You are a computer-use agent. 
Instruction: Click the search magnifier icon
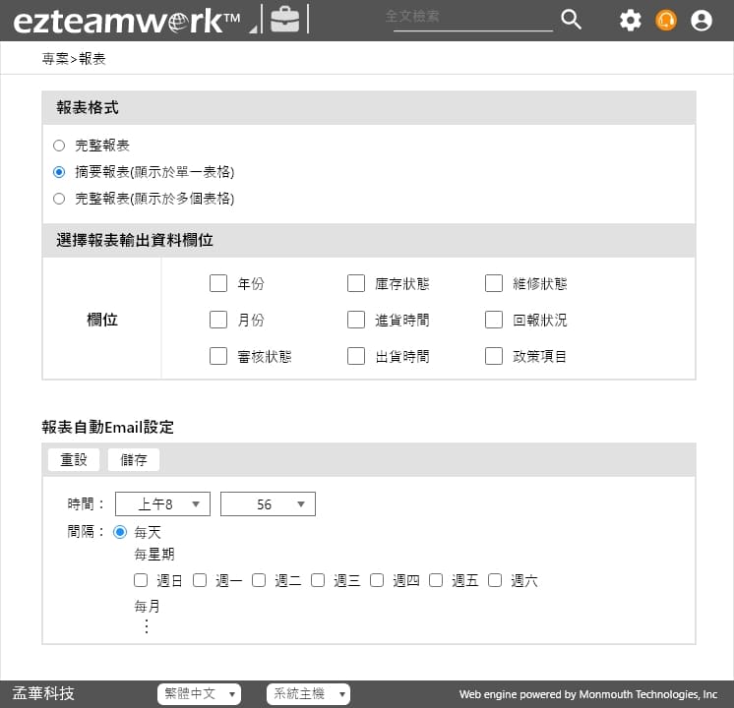point(571,19)
